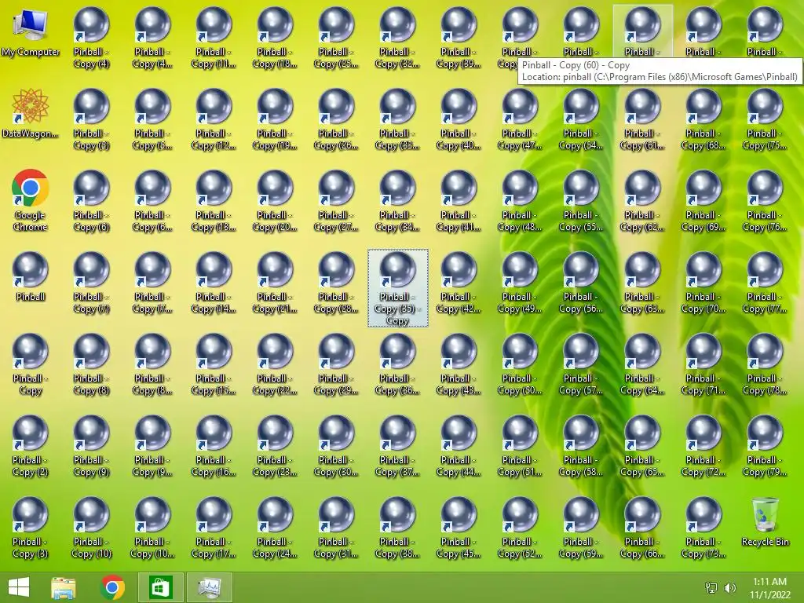The width and height of the screenshot is (804, 603).
Task: Select the Pinball - Copy (32...) shortcut
Action: pyautogui.click(x=397, y=38)
